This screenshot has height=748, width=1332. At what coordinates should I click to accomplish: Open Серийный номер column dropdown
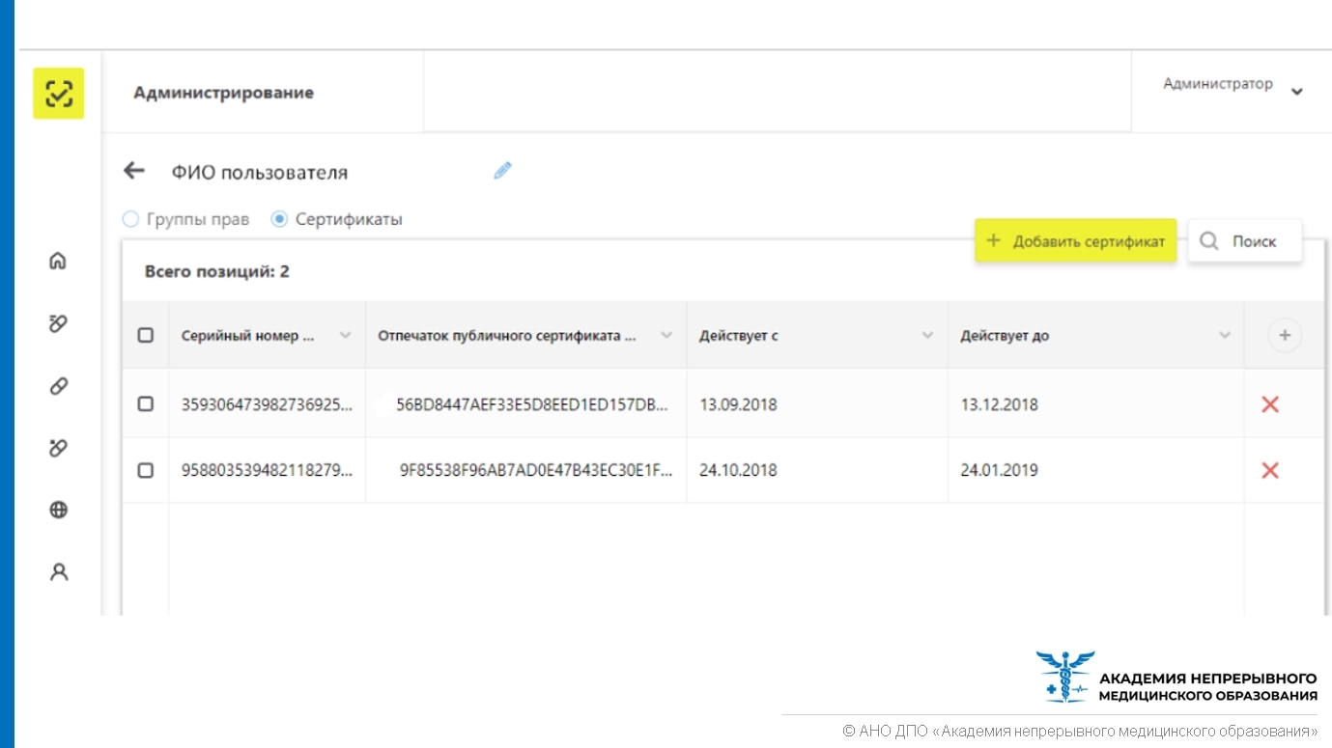coord(346,335)
